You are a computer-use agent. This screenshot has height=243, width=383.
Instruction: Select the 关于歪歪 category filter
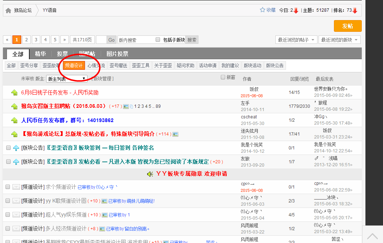tap(163, 65)
